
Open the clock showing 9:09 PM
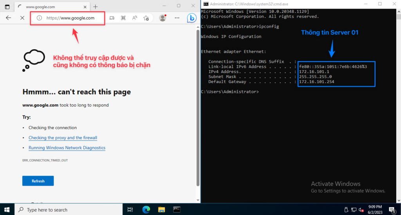pyautogui.click(x=375, y=210)
